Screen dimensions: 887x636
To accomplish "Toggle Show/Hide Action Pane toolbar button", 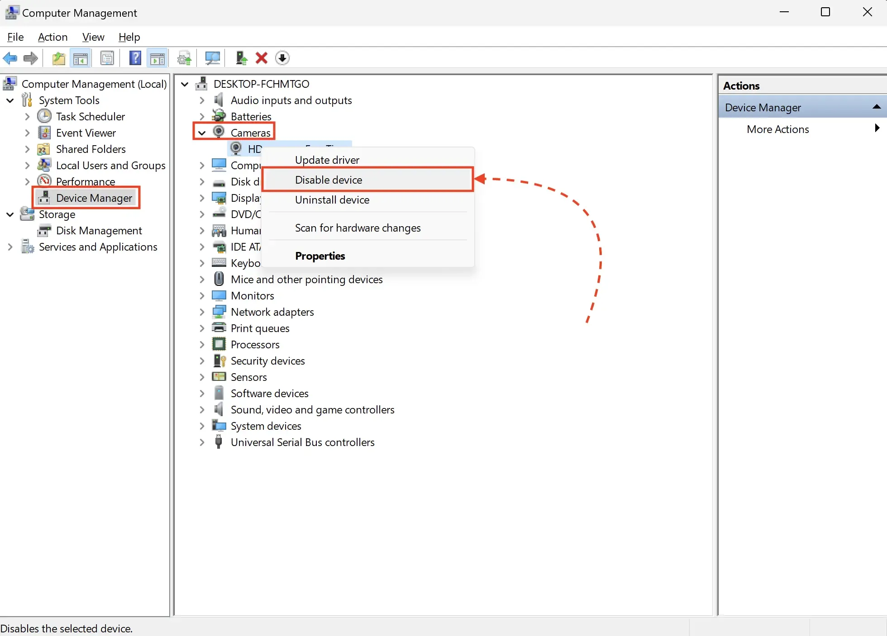I will (x=157, y=58).
